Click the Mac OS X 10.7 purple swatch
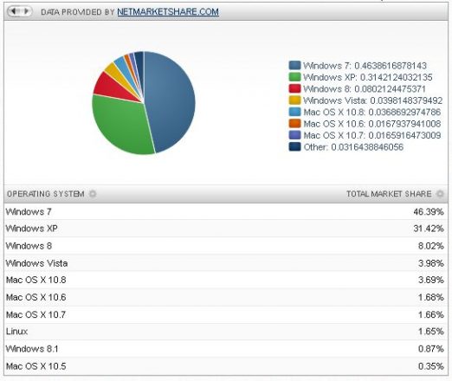 (294, 135)
